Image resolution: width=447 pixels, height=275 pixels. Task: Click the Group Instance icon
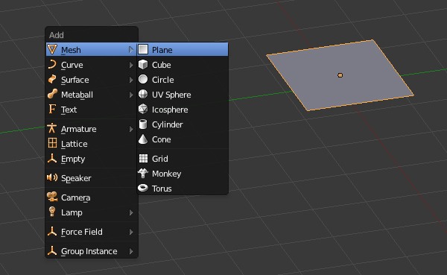[x=52, y=250]
